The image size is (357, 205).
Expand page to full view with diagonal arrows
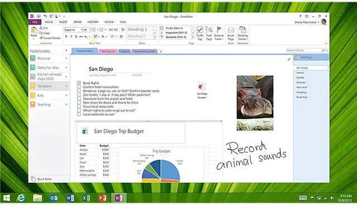(289, 59)
